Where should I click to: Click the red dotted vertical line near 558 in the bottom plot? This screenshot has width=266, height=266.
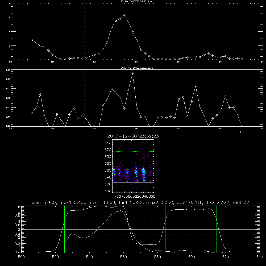[x=120, y=229]
